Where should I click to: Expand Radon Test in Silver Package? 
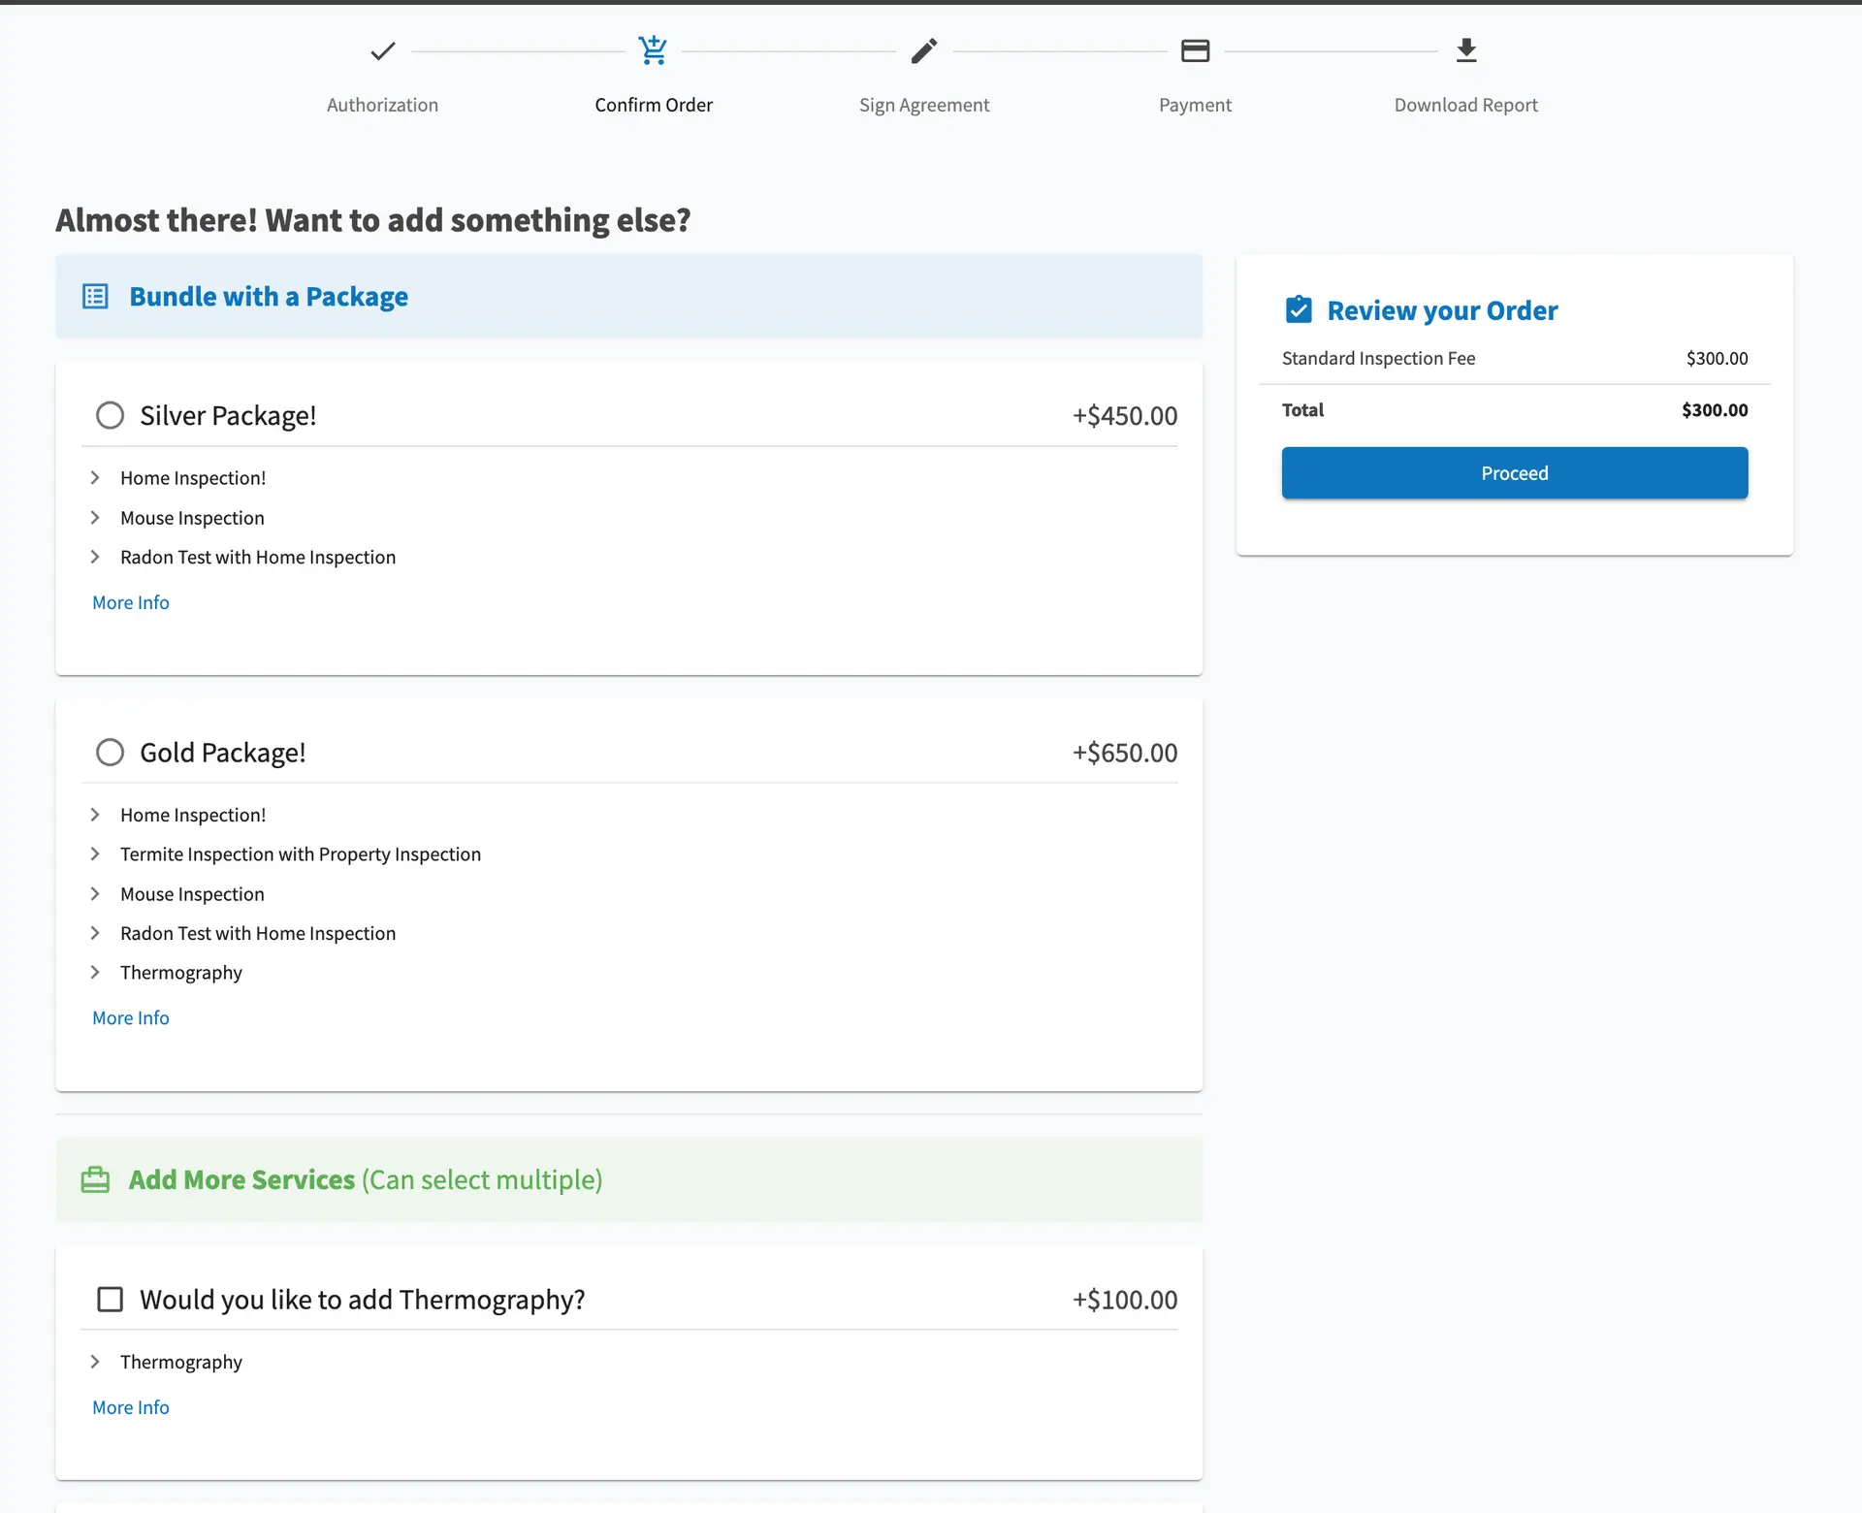pos(95,558)
